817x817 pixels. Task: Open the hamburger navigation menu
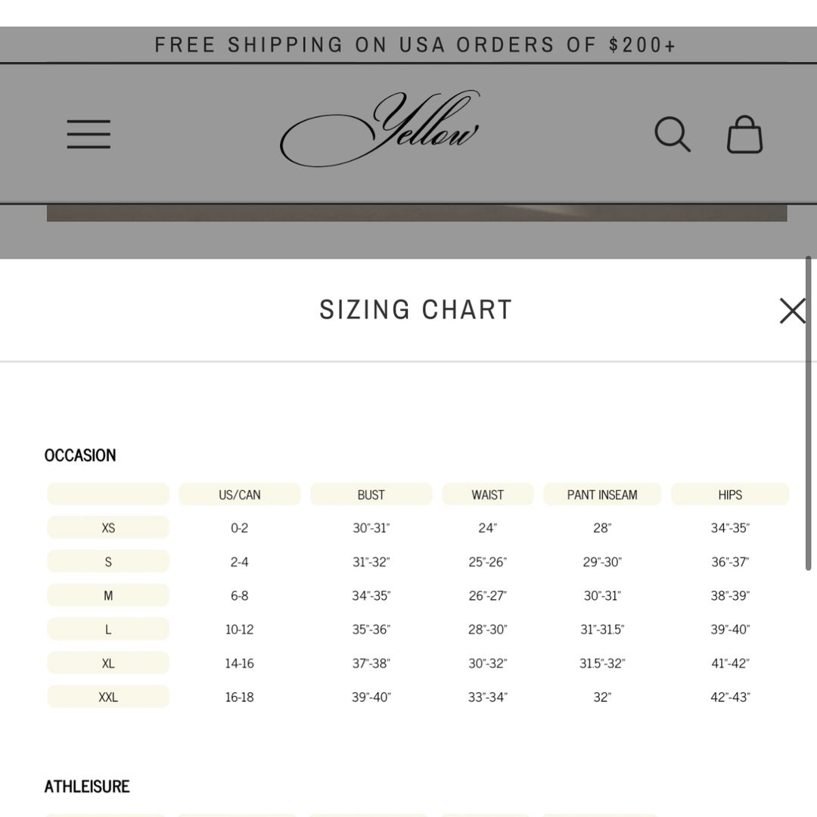[x=89, y=134]
